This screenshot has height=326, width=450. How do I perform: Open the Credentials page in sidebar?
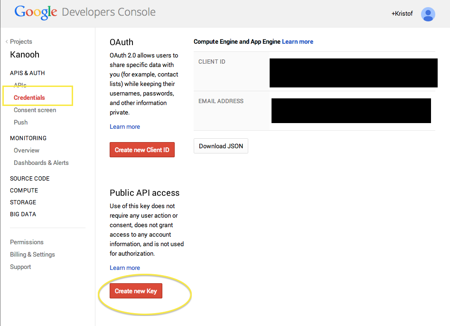29,97
